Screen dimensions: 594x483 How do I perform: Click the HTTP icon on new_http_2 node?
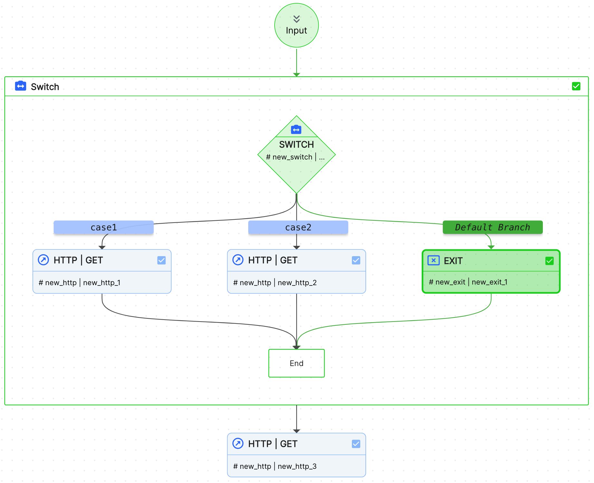click(238, 260)
